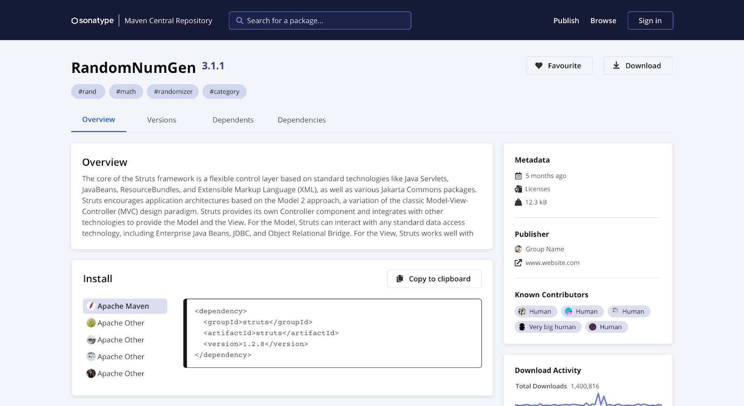
Task: Click the #randomizer tag
Action: [173, 92]
